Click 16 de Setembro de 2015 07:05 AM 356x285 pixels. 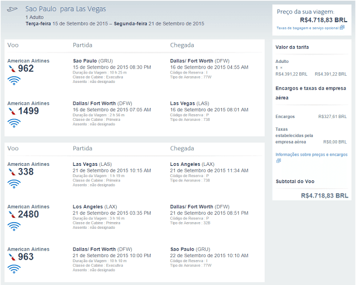point(112,110)
